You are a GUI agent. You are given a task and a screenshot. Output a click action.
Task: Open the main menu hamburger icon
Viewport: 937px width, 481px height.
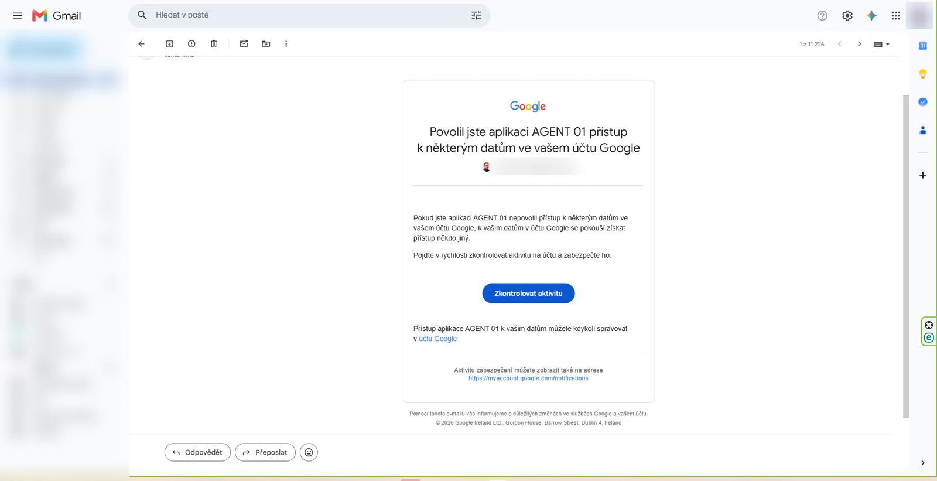[x=18, y=16]
